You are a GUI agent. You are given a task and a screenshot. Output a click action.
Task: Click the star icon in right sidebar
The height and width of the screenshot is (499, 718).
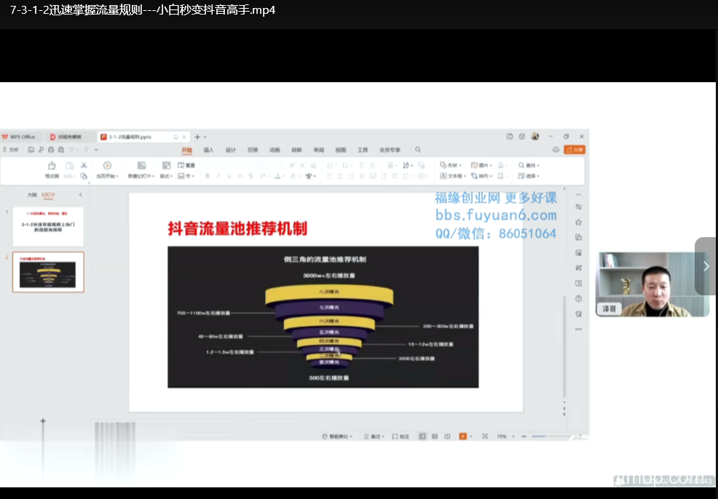click(578, 222)
